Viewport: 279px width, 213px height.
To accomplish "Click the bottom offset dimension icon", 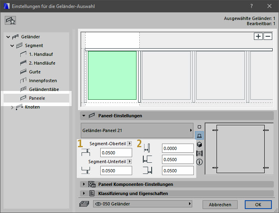I will 86,170.
